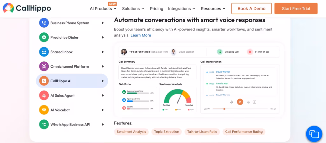
Task: Click the caller avatar beside the phone number
Action: pos(124,52)
